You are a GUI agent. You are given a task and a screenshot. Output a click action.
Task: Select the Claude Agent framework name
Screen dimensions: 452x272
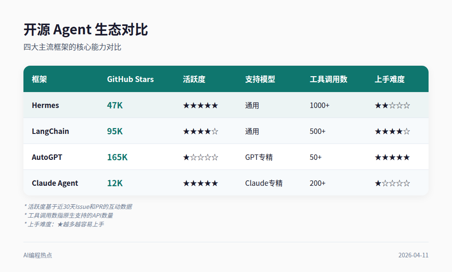click(x=55, y=183)
